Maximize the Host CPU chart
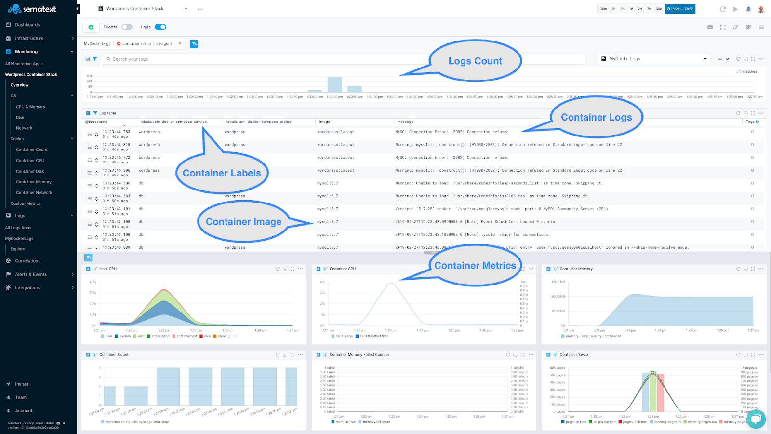Viewport: 771px width, 434px height. pos(292,269)
